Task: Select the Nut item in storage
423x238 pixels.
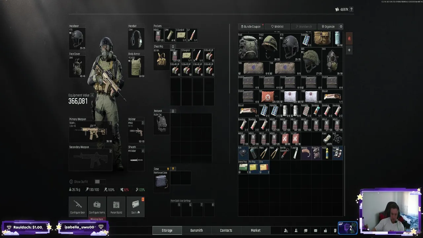Action: (x=337, y=139)
